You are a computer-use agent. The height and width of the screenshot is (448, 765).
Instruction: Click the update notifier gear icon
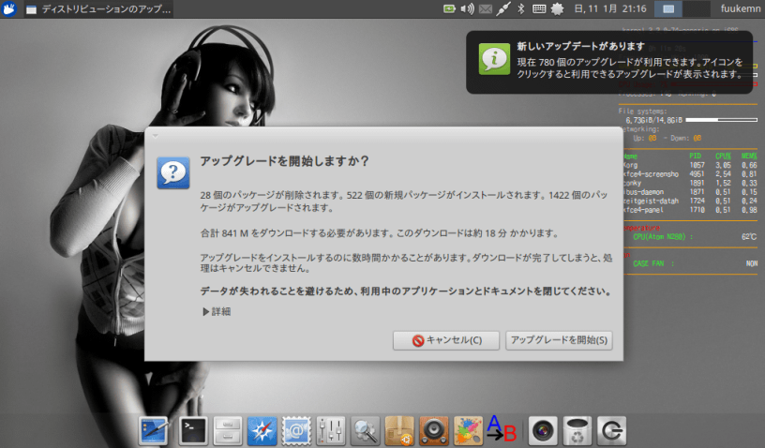click(x=557, y=8)
